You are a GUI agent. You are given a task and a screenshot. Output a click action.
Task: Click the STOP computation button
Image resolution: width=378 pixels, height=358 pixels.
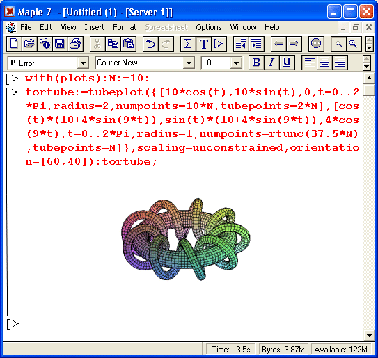316,44
